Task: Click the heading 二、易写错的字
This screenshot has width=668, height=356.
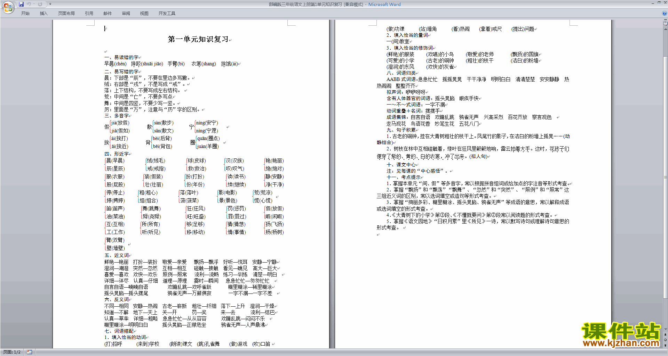Action: [x=121, y=72]
